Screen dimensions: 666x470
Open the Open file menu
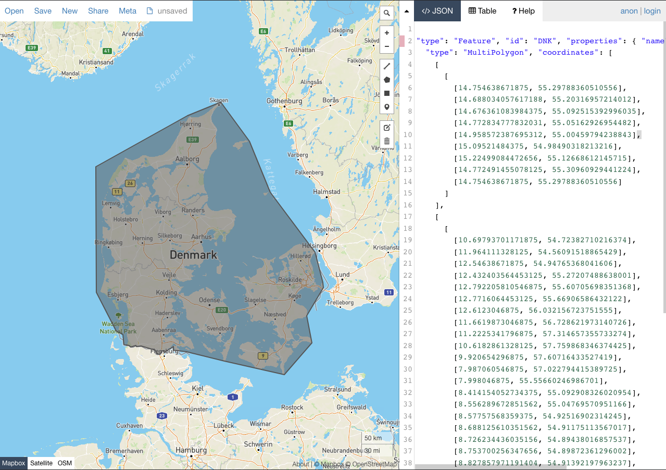click(x=14, y=10)
